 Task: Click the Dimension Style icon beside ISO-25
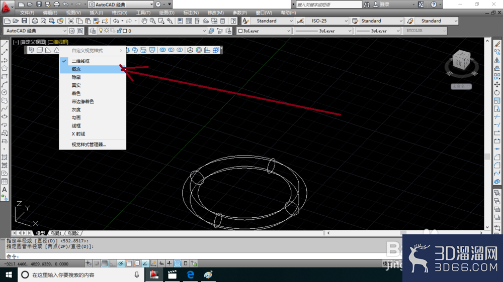point(300,21)
